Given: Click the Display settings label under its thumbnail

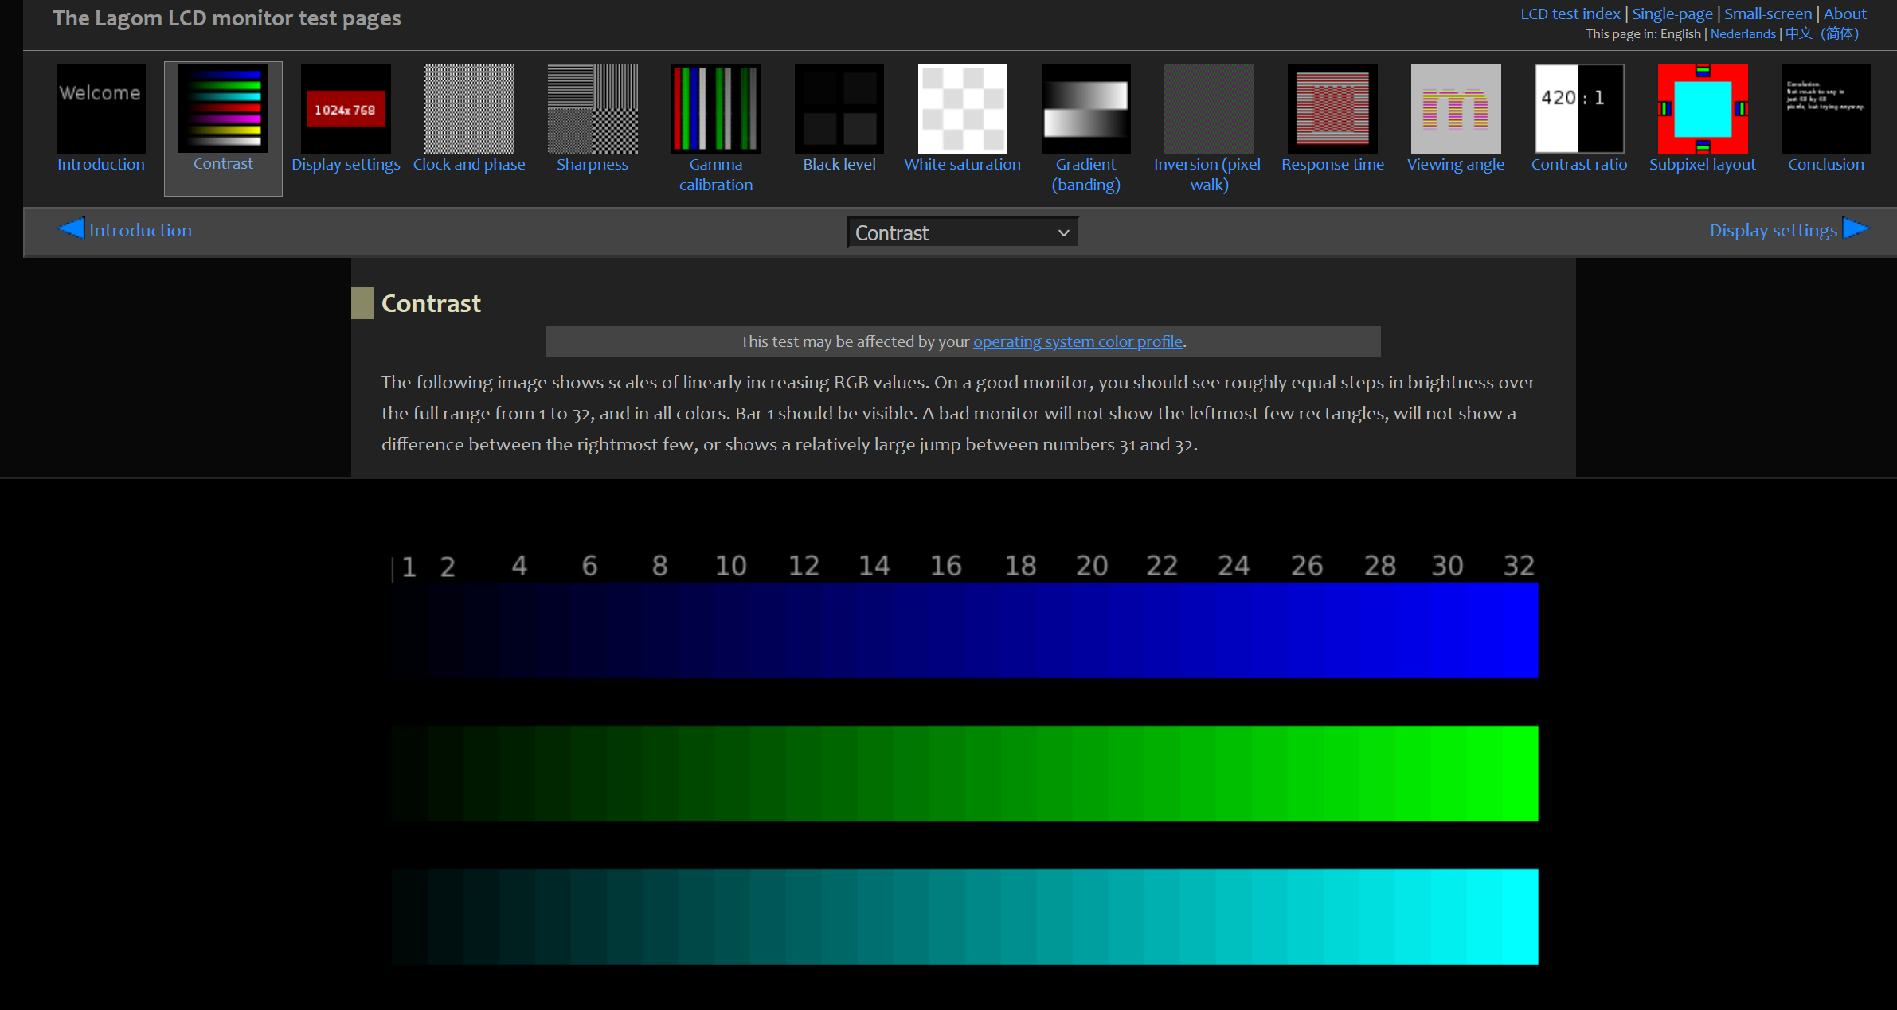Looking at the screenshot, I should point(346,164).
